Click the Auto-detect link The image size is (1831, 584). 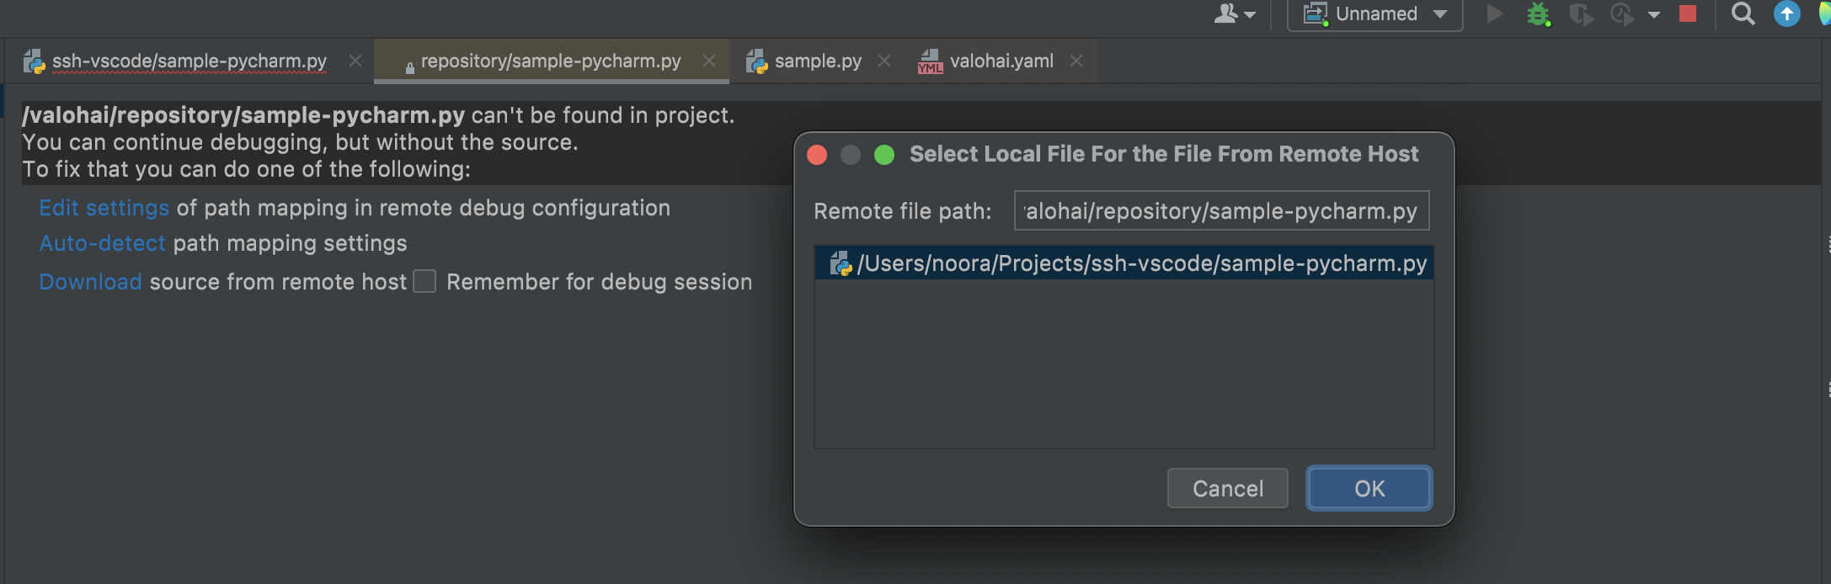tap(103, 243)
